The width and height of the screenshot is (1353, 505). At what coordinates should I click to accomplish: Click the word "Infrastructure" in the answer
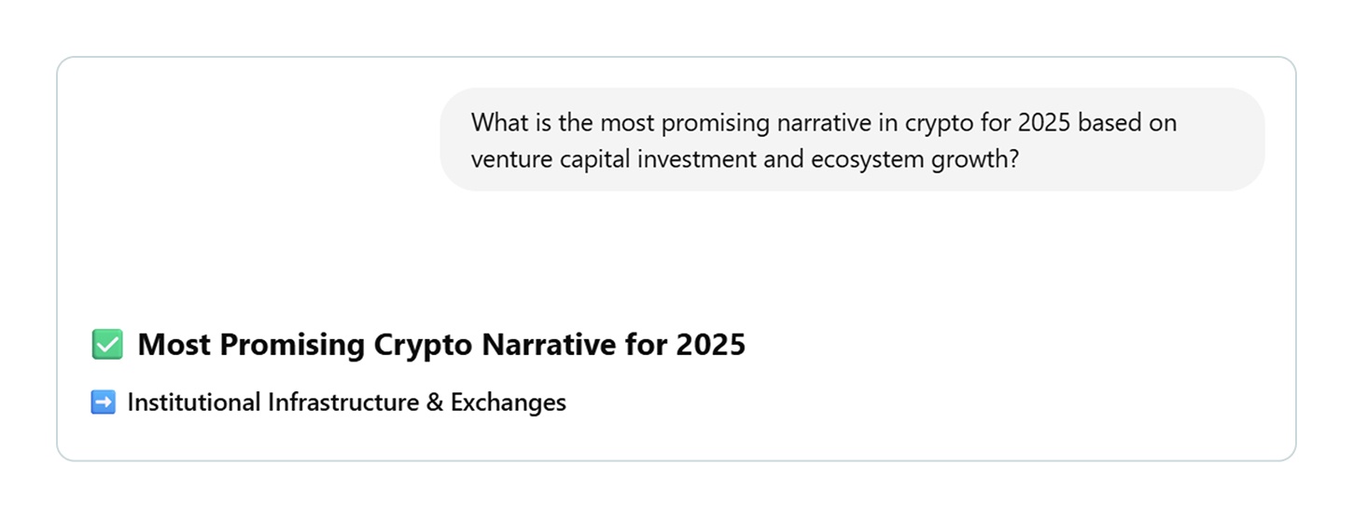342,403
